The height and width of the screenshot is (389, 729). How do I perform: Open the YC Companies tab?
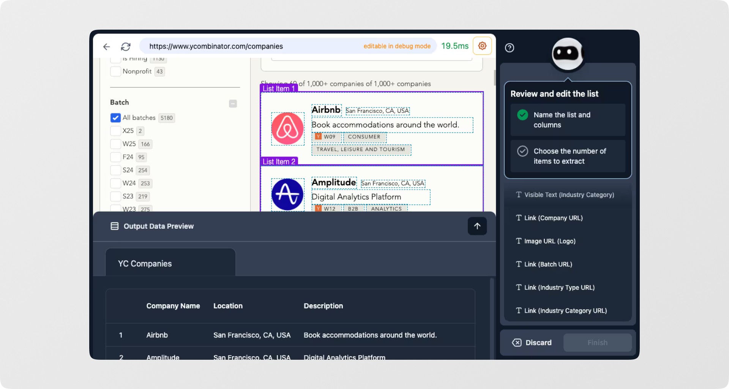pyautogui.click(x=170, y=262)
